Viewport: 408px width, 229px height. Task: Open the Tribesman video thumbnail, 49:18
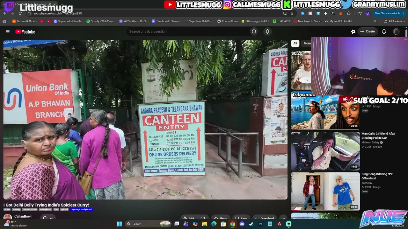[x=325, y=110]
